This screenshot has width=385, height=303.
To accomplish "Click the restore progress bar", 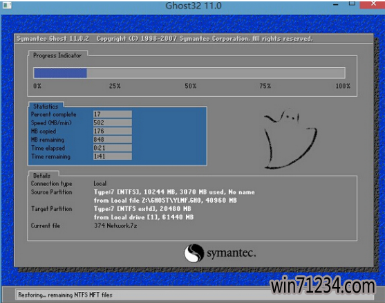I will (x=189, y=73).
